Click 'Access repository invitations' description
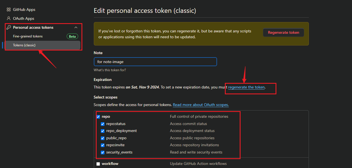Screen dimensions: 352x168 click(x=194, y=145)
